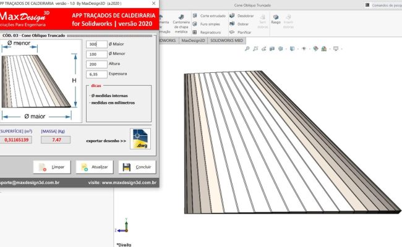Click the Previous view icon
The height and width of the screenshot is (247, 402).
point(264,49)
